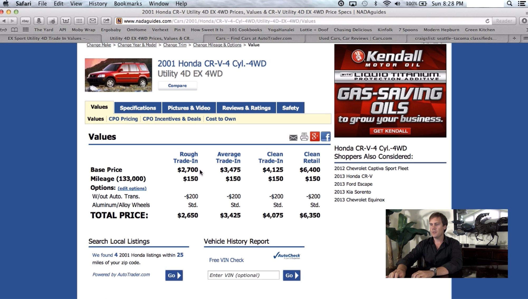Click the Compare button
The image size is (528, 299).
point(177,86)
